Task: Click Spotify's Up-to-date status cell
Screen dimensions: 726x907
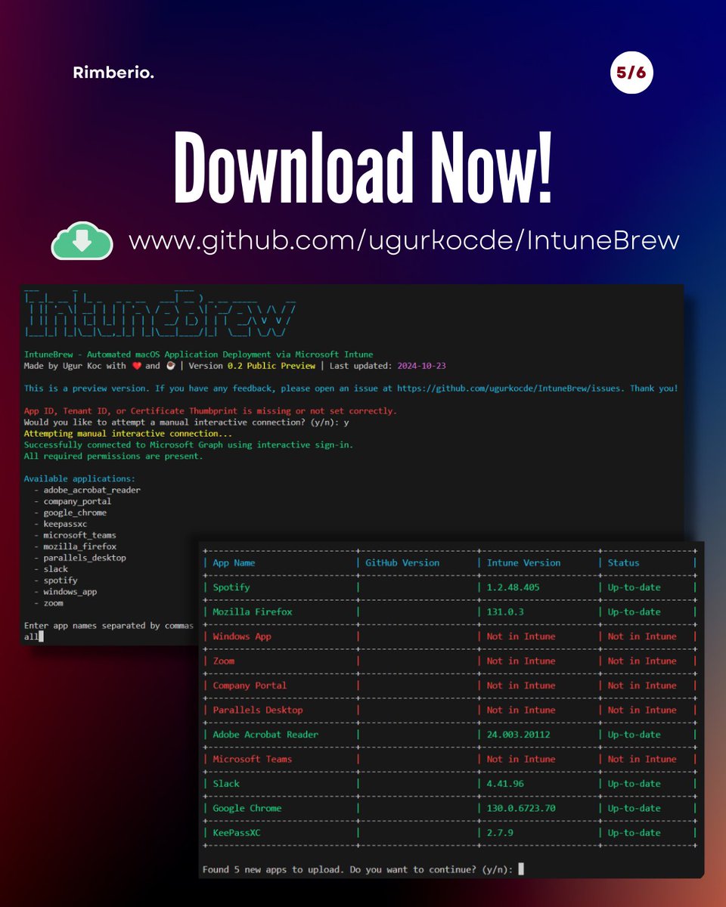Action: (634, 587)
